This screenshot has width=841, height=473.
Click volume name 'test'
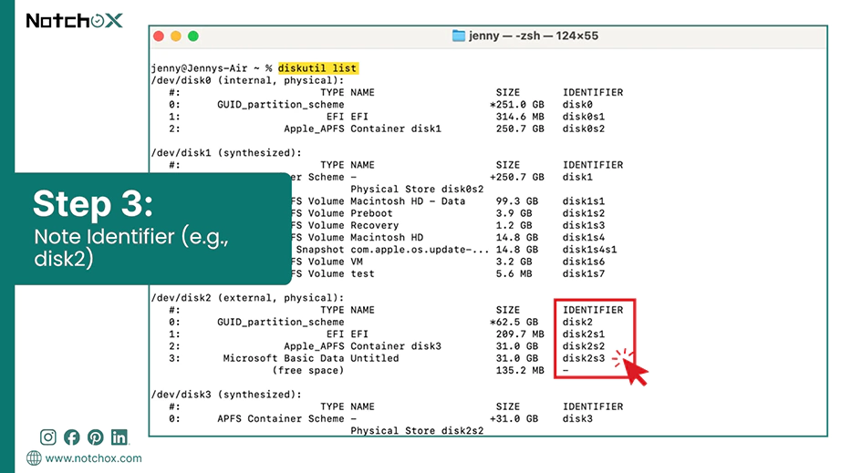click(362, 273)
